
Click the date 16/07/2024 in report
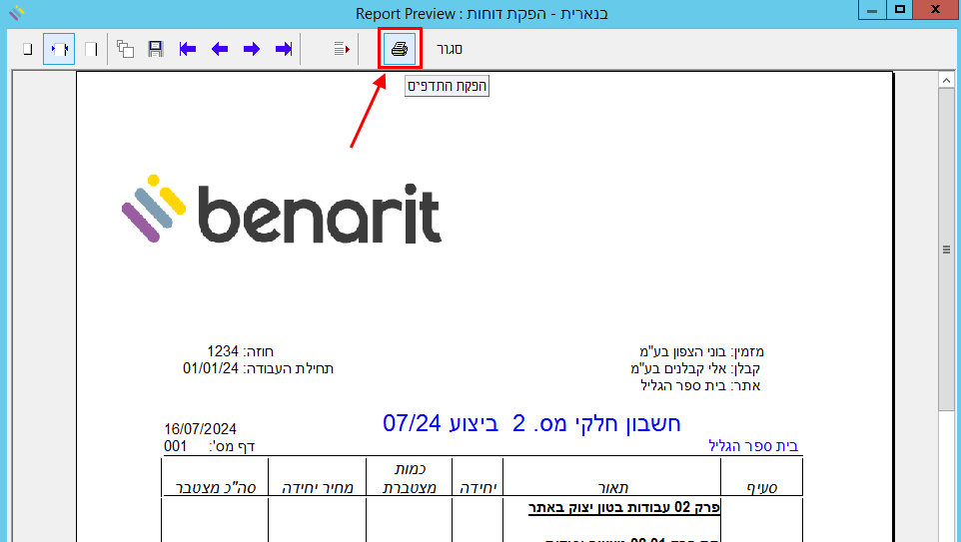200,428
